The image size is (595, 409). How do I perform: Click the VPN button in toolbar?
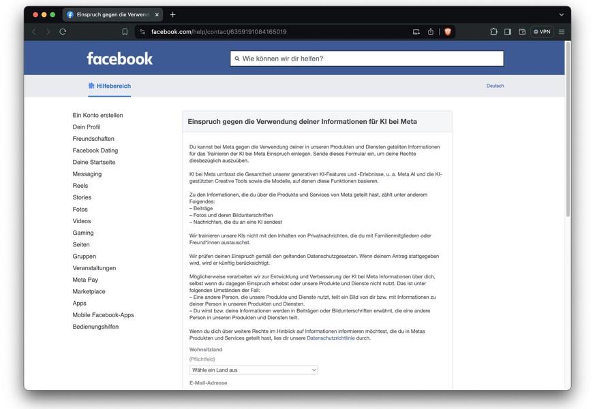(x=542, y=32)
